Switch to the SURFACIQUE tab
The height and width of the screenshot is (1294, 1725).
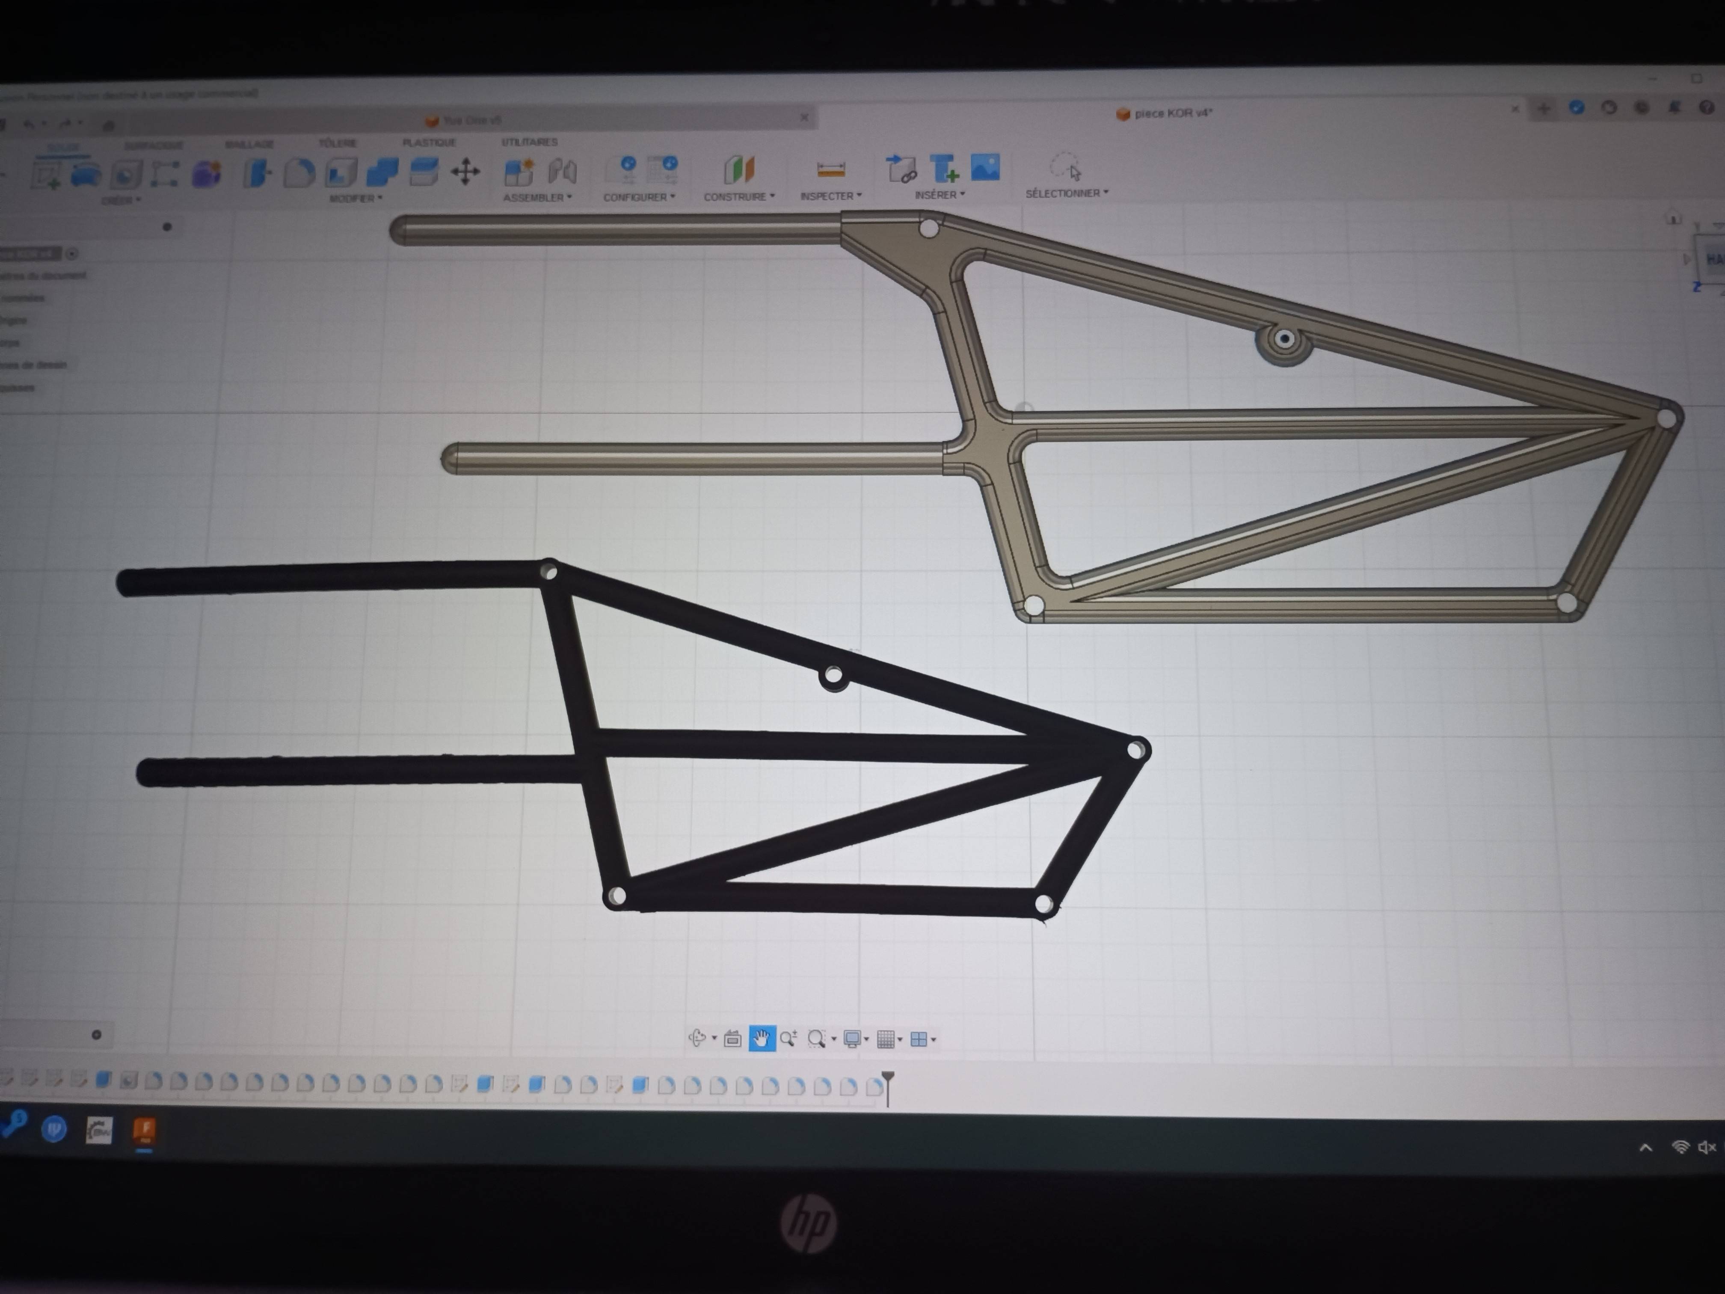pos(154,145)
